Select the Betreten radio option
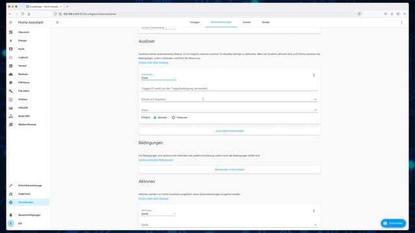The image size is (415, 233). 155,118
